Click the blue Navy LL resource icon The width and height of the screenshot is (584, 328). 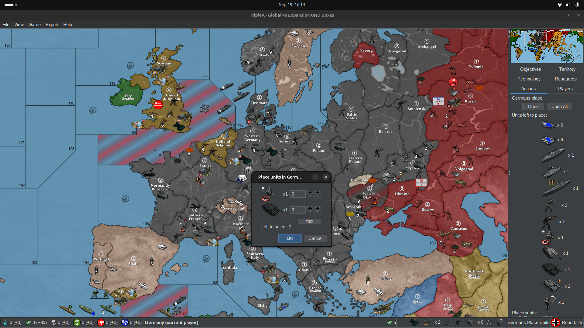point(125,323)
